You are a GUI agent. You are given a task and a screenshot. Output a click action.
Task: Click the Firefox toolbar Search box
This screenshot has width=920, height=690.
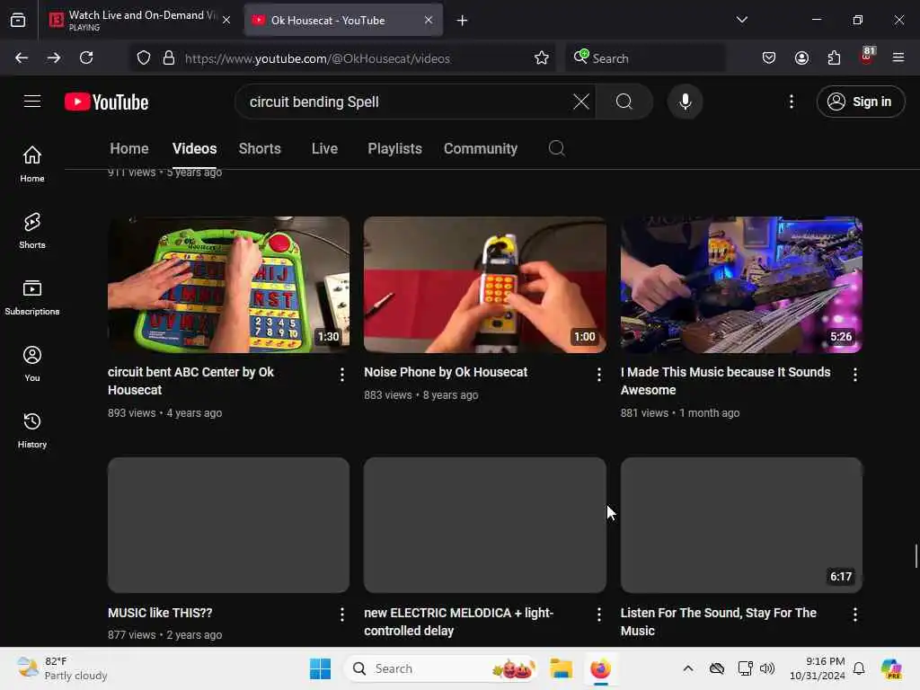coord(645,58)
